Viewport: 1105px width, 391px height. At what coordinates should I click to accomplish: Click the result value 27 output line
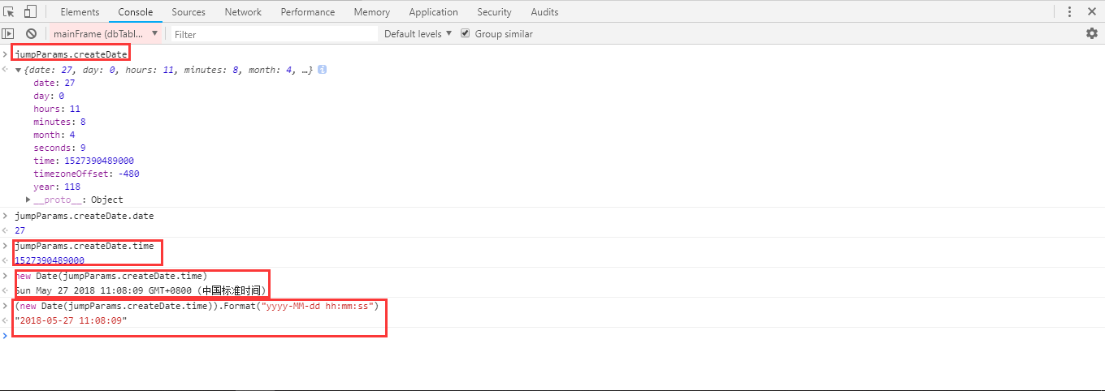tap(20, 230)
